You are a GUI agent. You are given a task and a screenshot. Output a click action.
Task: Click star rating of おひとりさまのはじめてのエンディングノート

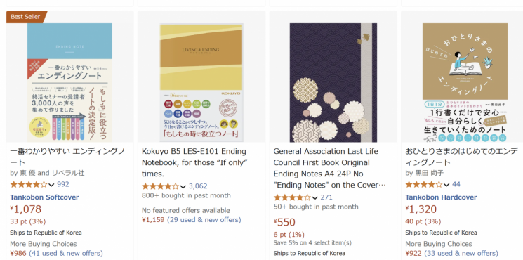click(x=424, y=184)
